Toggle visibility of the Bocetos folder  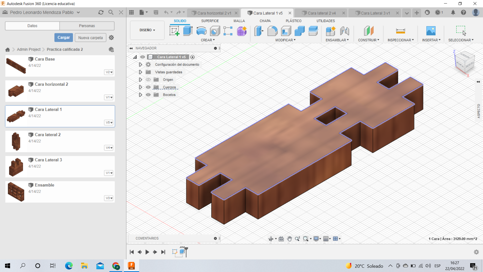point(148,95)
